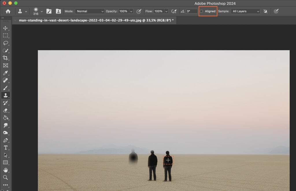This screenshot has width=296, height=191.
Task: Enable the Aligned checkbox
Action: (x=201, y=11)
